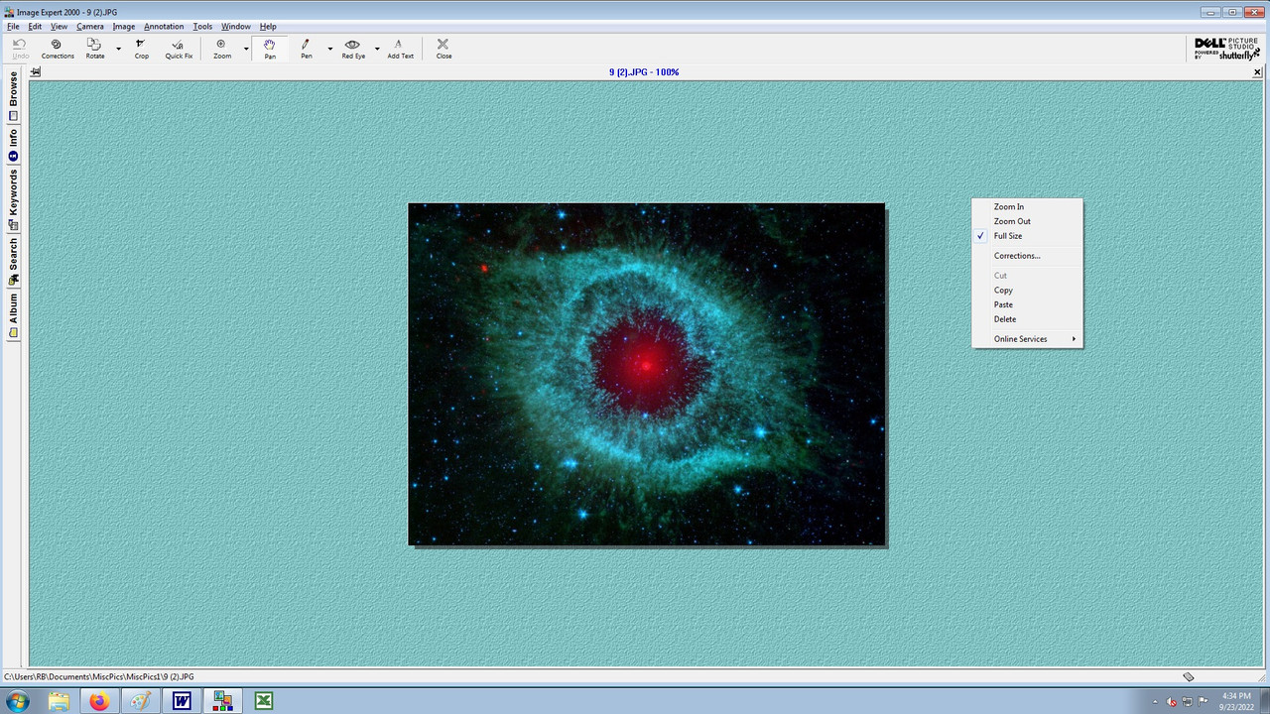
Task: Choose Zoom Out from the context menu
Action: 1027,221
